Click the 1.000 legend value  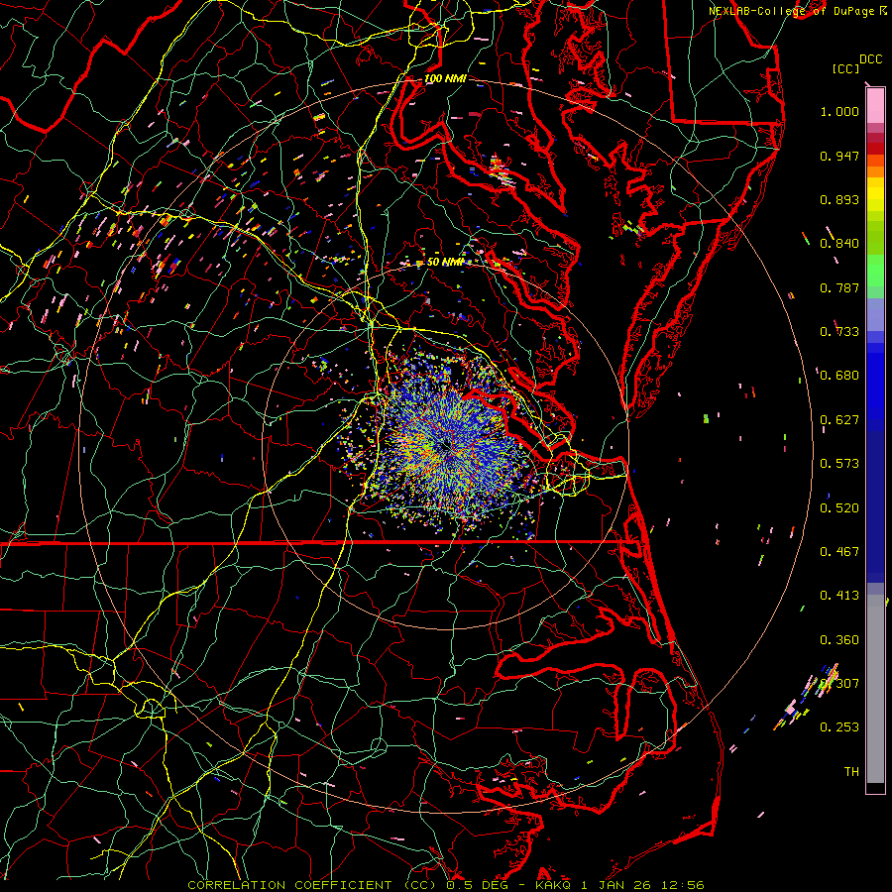(x=839, y=111)
